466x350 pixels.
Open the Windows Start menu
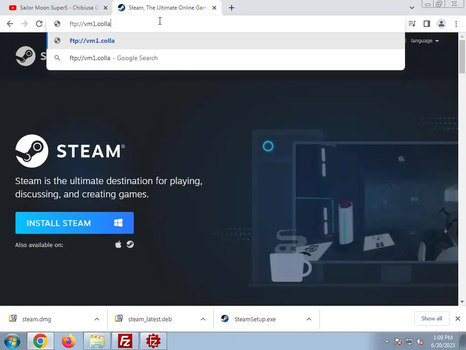tap(12, 341)
